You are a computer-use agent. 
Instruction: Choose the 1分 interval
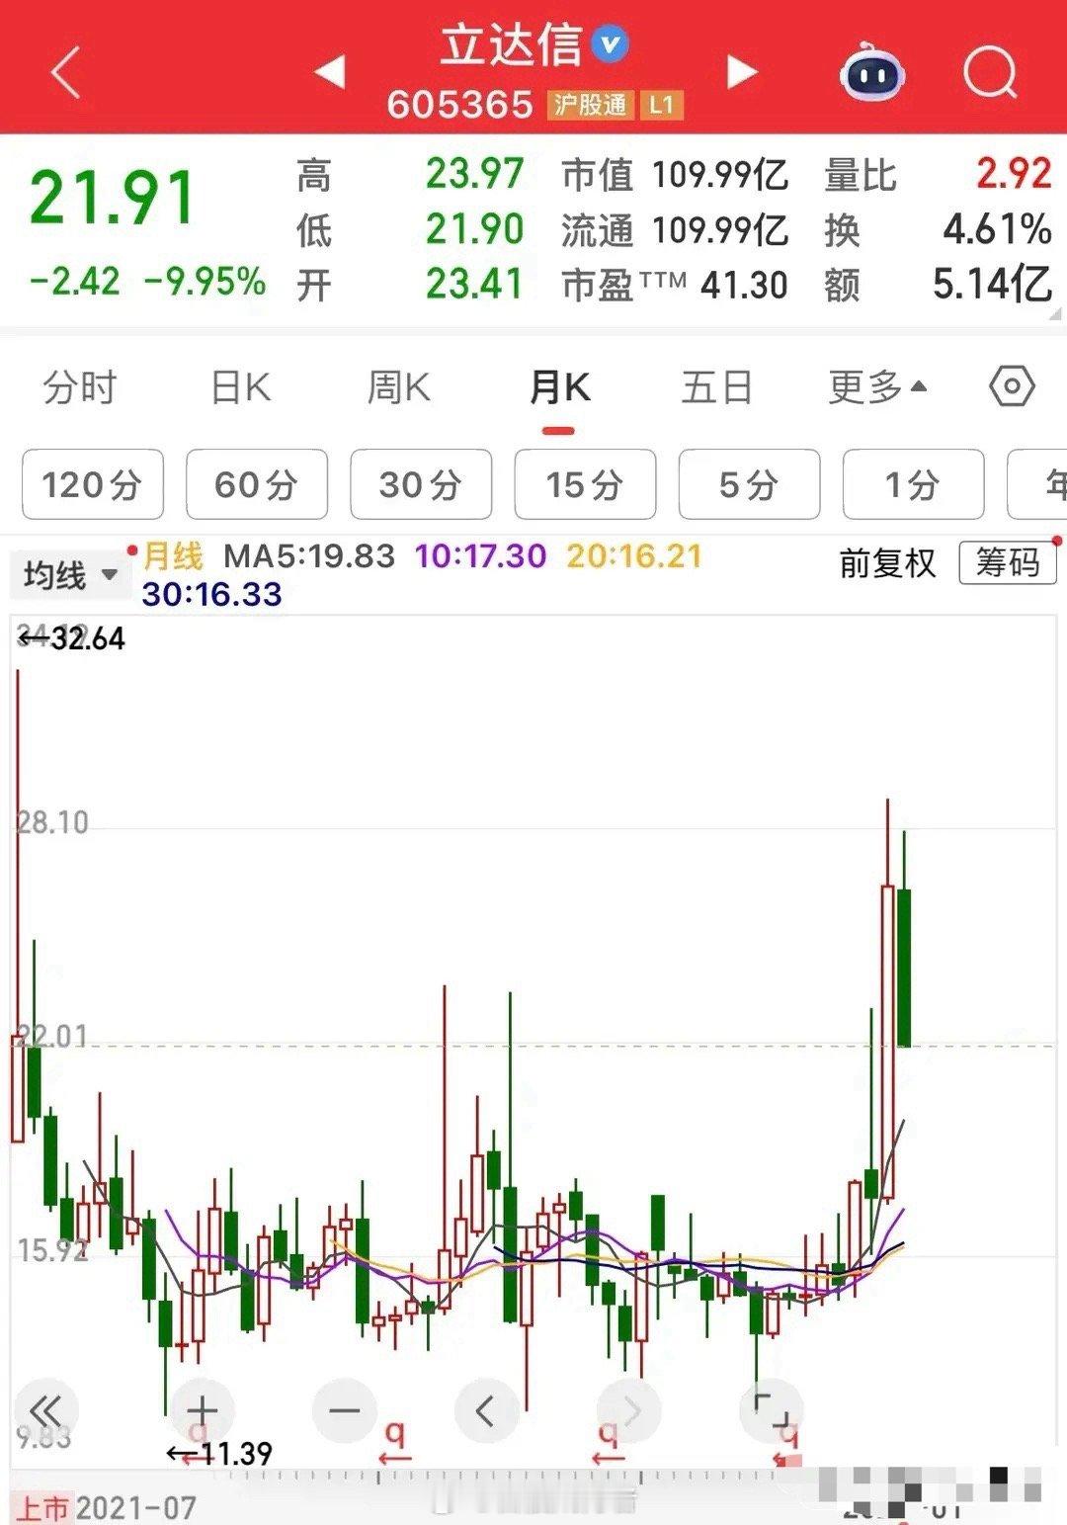[x=912, y=484]
